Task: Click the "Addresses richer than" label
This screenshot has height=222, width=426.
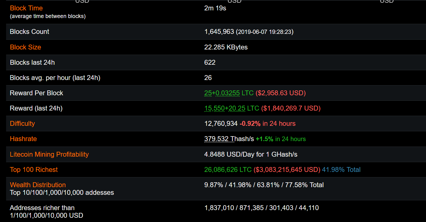Action: click(42, 208)
